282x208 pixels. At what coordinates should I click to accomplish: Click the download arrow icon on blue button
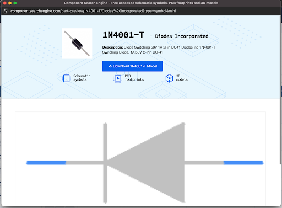pyautogui.click(x=110, y=66)
